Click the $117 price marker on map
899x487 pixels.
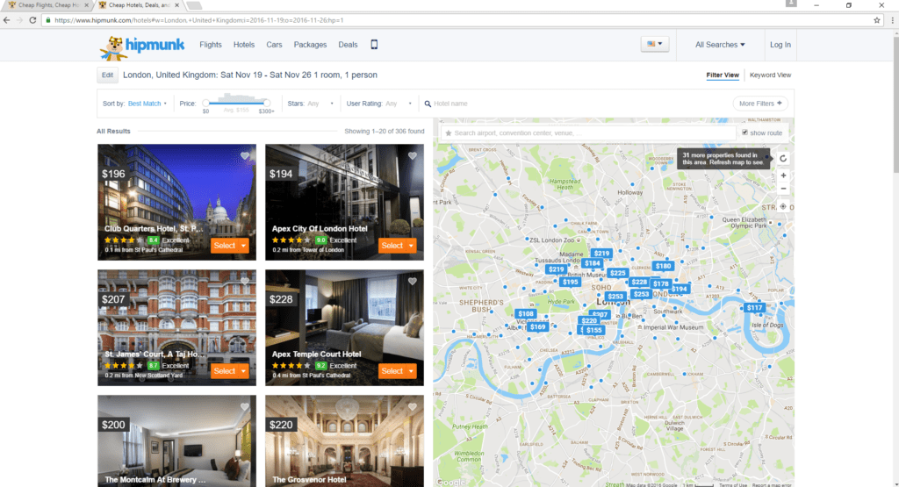pos(755,308)
